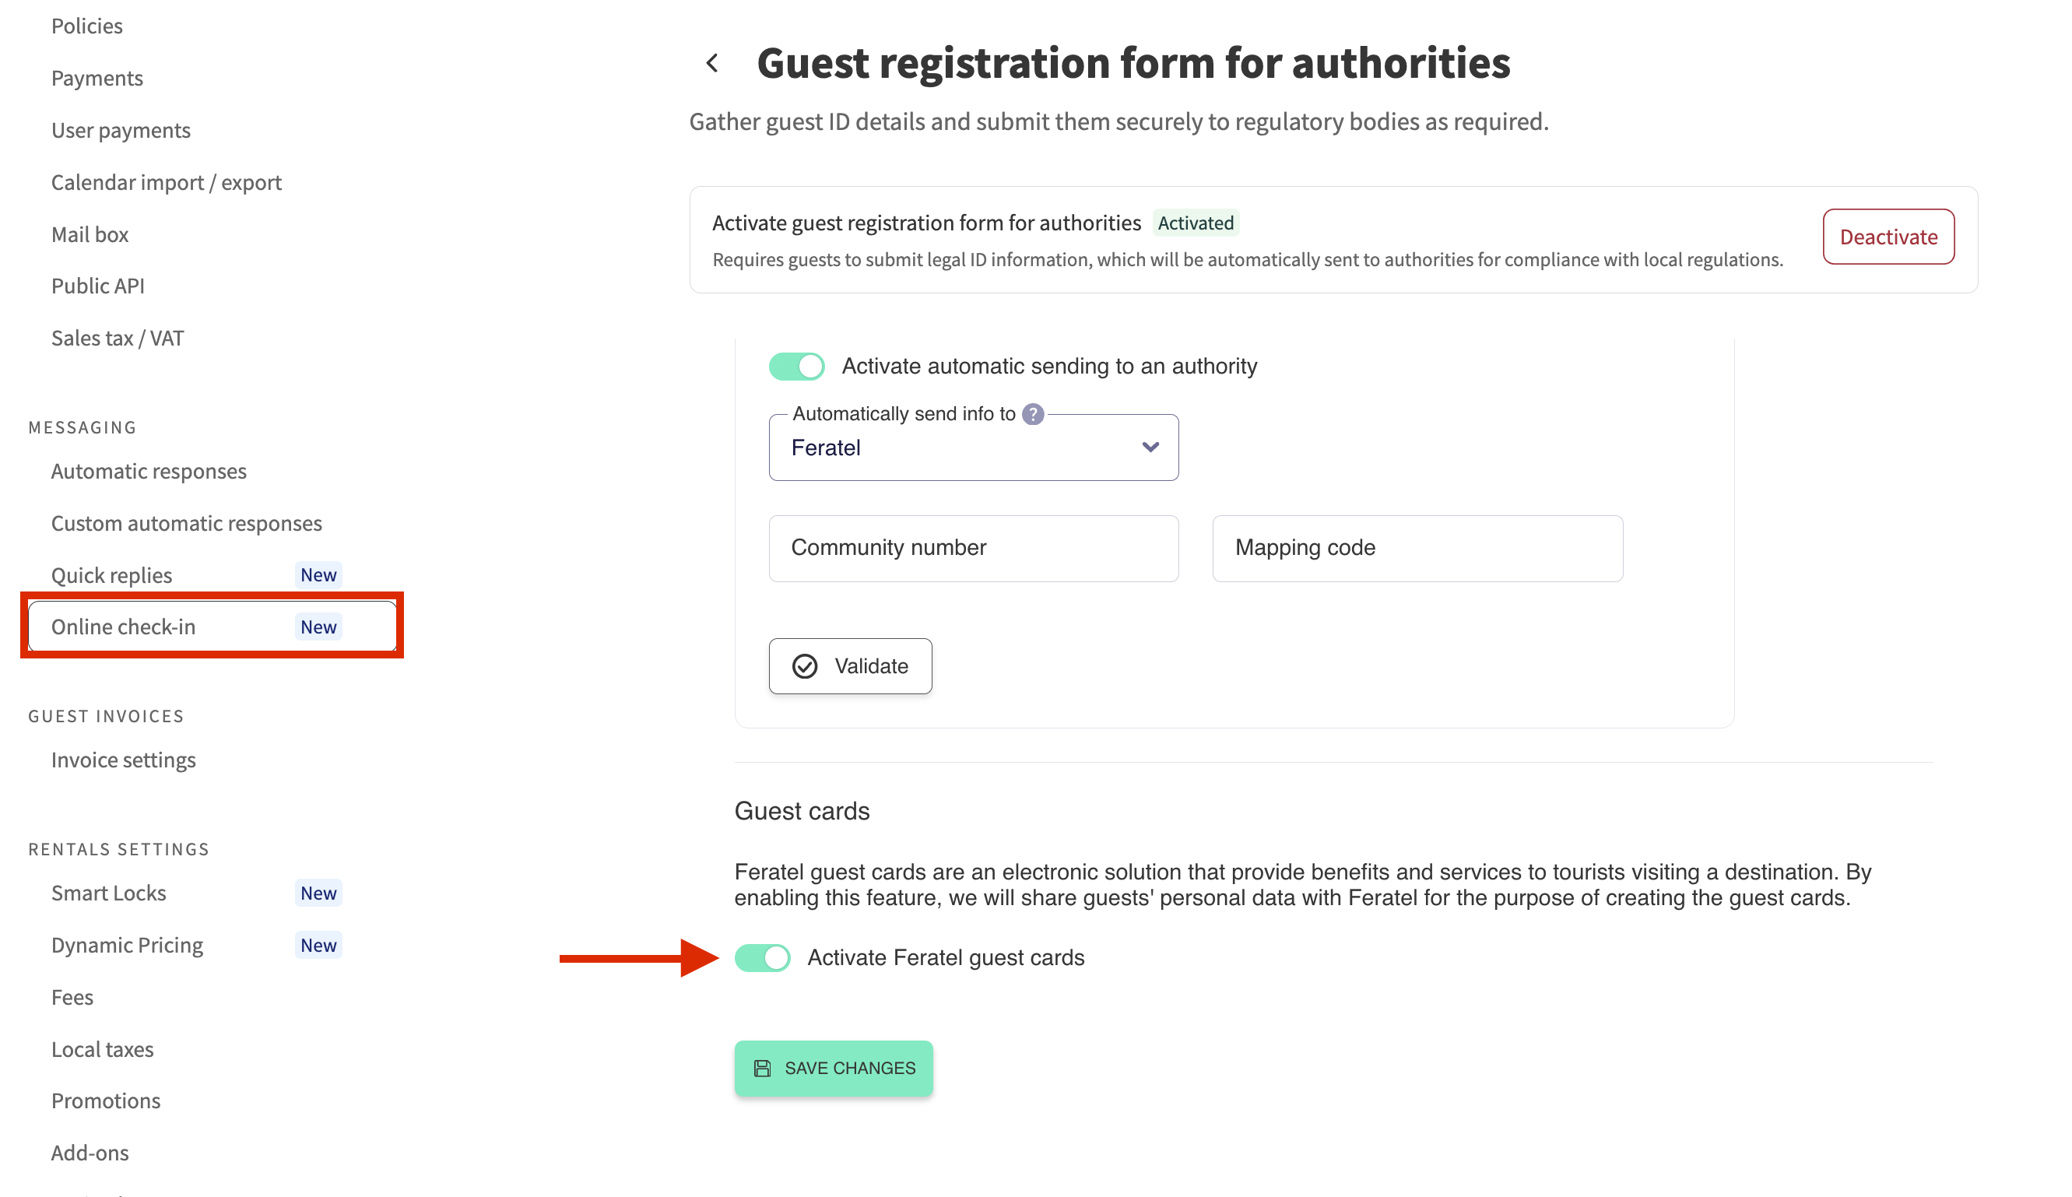
Task: Click the help question mark icon
Action: pyautogui.click(x=1033, y=414)
